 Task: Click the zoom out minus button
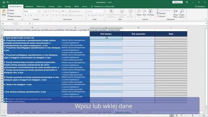185,115
